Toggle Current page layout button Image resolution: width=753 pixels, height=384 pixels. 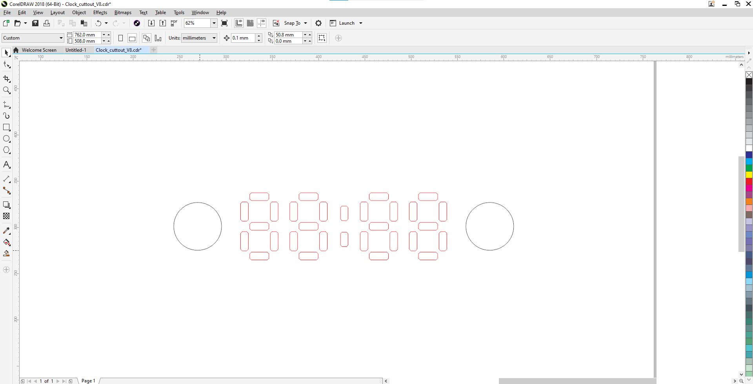158,38
